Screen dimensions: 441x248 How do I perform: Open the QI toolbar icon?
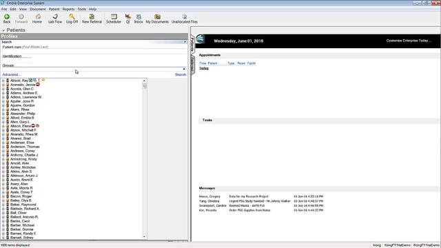127,17
